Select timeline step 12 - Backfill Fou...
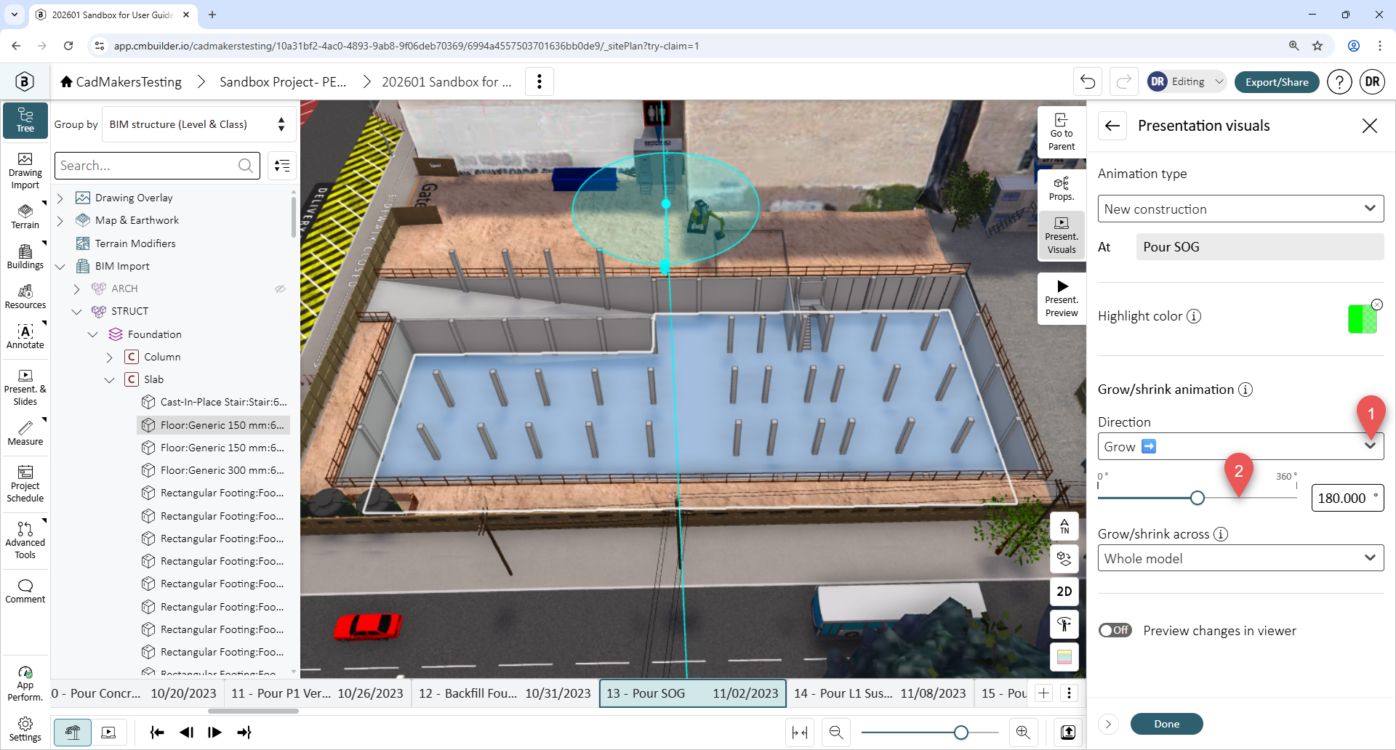1396x750 pixels. [x=505, y=693]
